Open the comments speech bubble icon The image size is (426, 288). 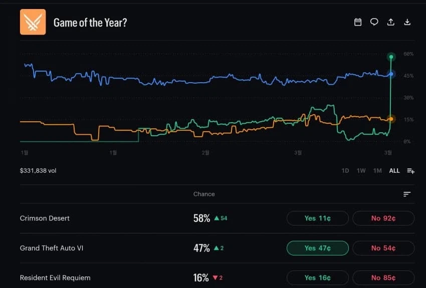point(374,22)
